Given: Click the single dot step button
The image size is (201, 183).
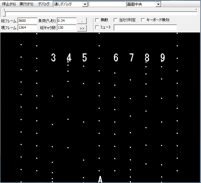Looking at the screenshot, I should [82, 21].
